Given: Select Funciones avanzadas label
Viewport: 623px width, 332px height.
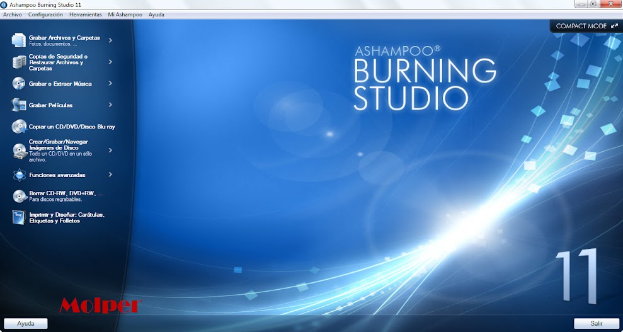Looking at the screenshot, I should tap(57, 175).
